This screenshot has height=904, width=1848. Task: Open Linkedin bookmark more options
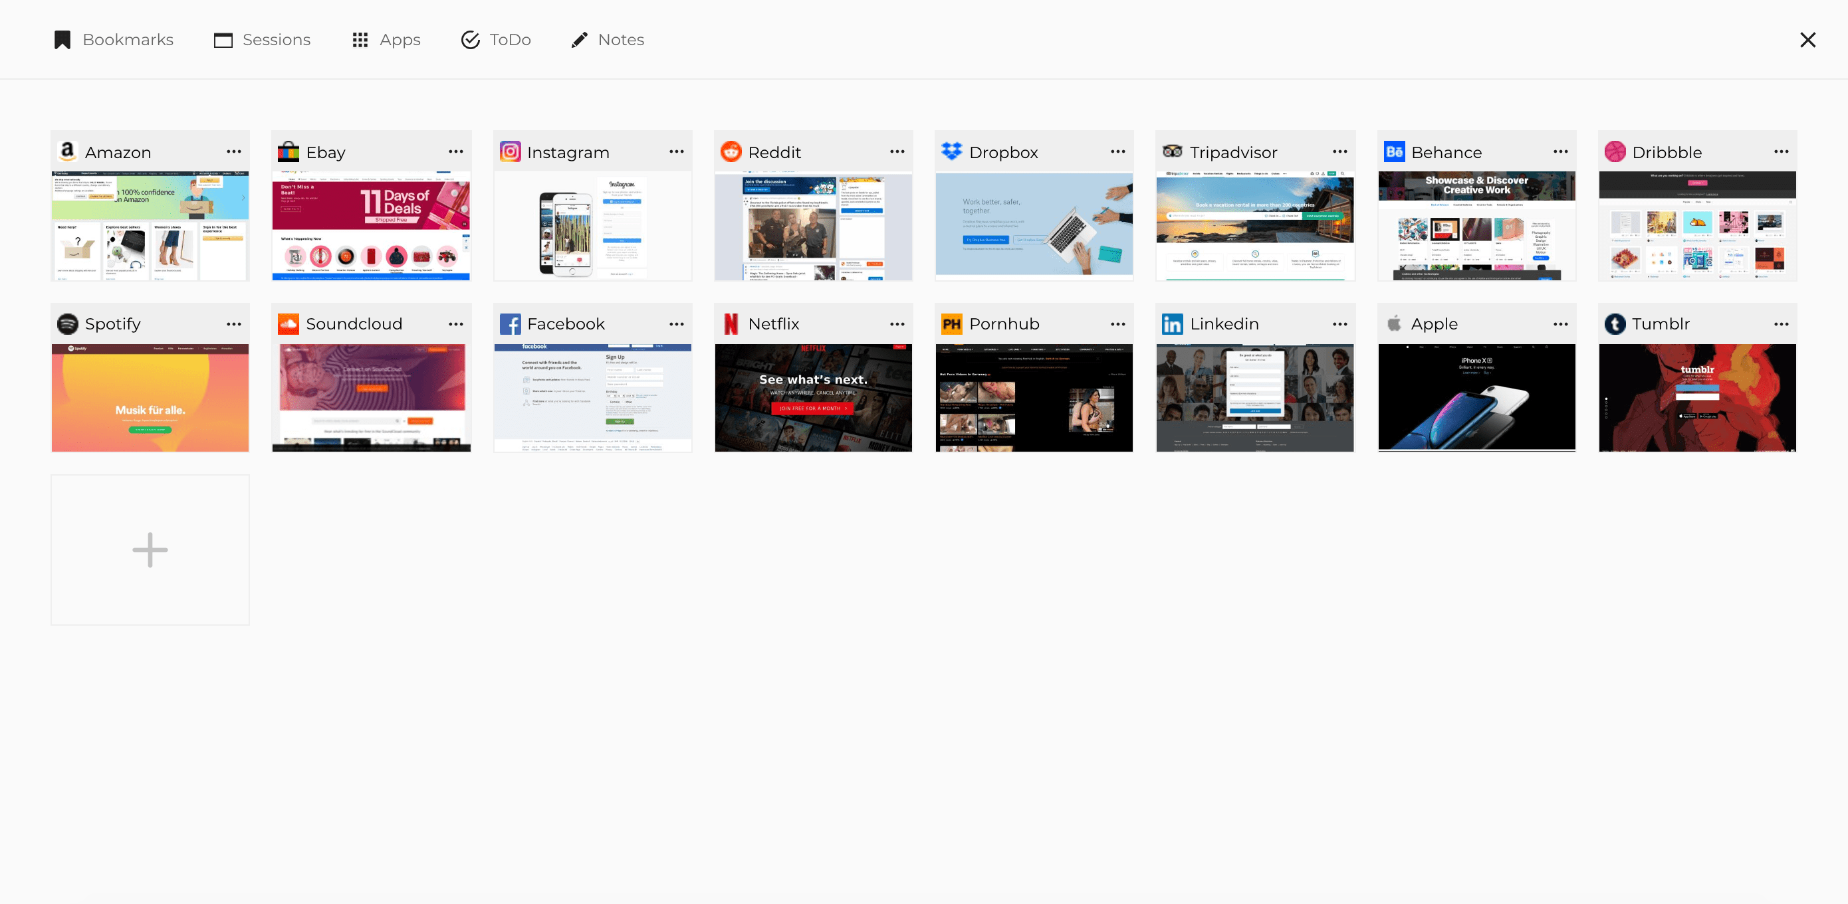(1339, 324)
